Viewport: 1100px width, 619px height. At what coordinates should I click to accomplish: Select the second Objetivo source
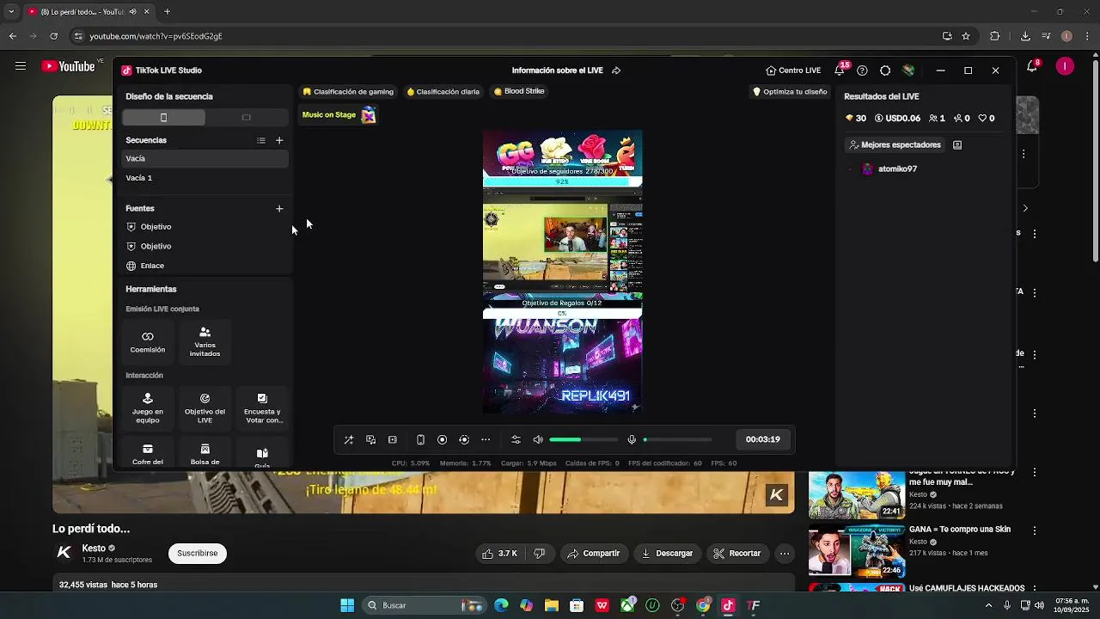pos(205,246)
